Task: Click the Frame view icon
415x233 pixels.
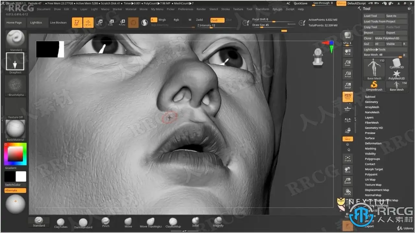Action: pos(348,159)
